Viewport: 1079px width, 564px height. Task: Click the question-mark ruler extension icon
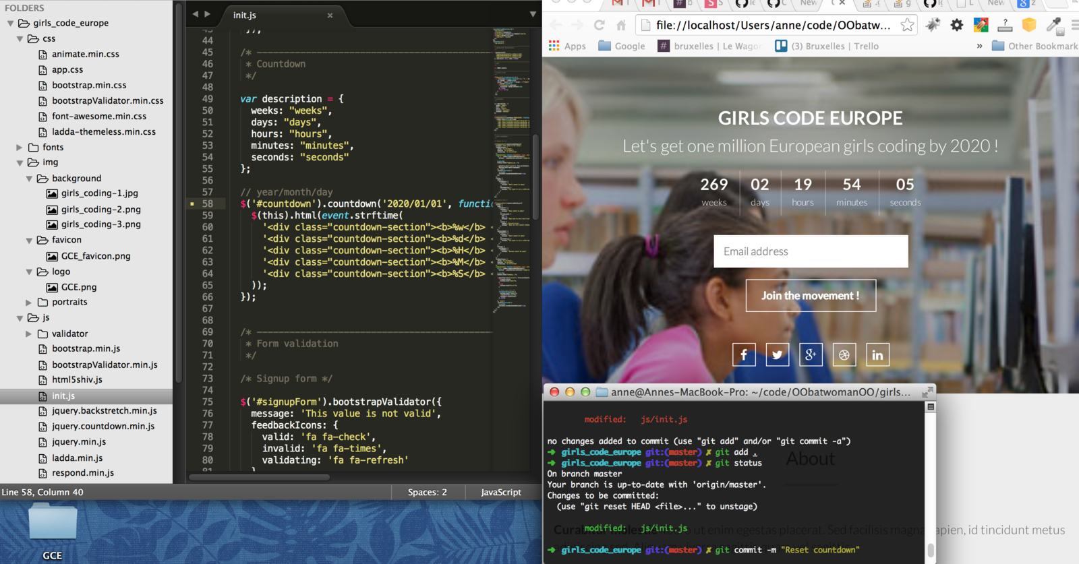pos(1005,25)
